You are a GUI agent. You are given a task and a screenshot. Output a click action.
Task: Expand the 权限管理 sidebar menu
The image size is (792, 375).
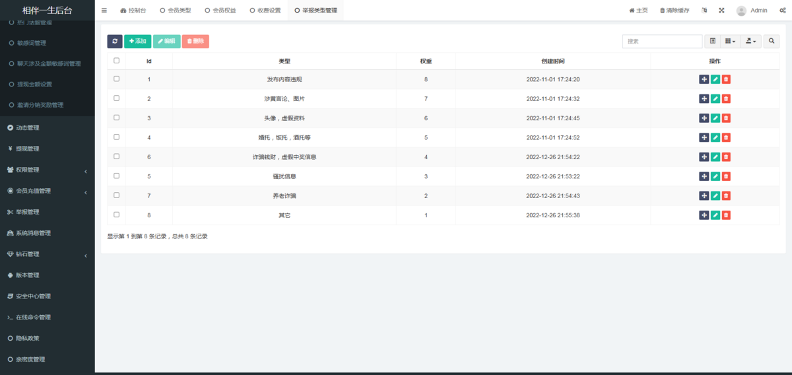point(47,170)
